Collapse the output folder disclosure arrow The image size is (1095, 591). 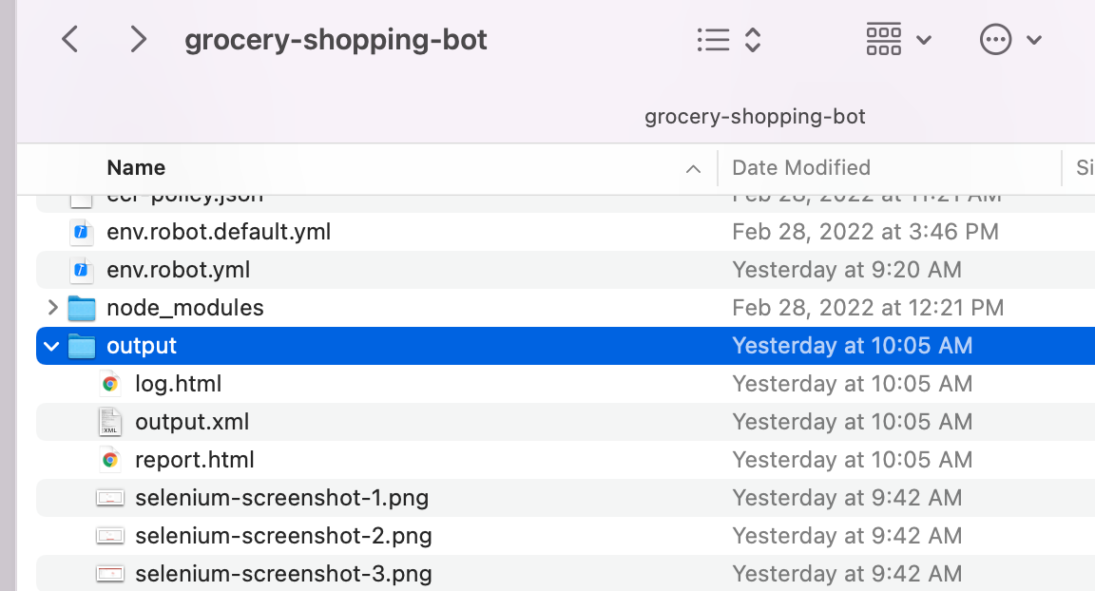click(51, 346)
